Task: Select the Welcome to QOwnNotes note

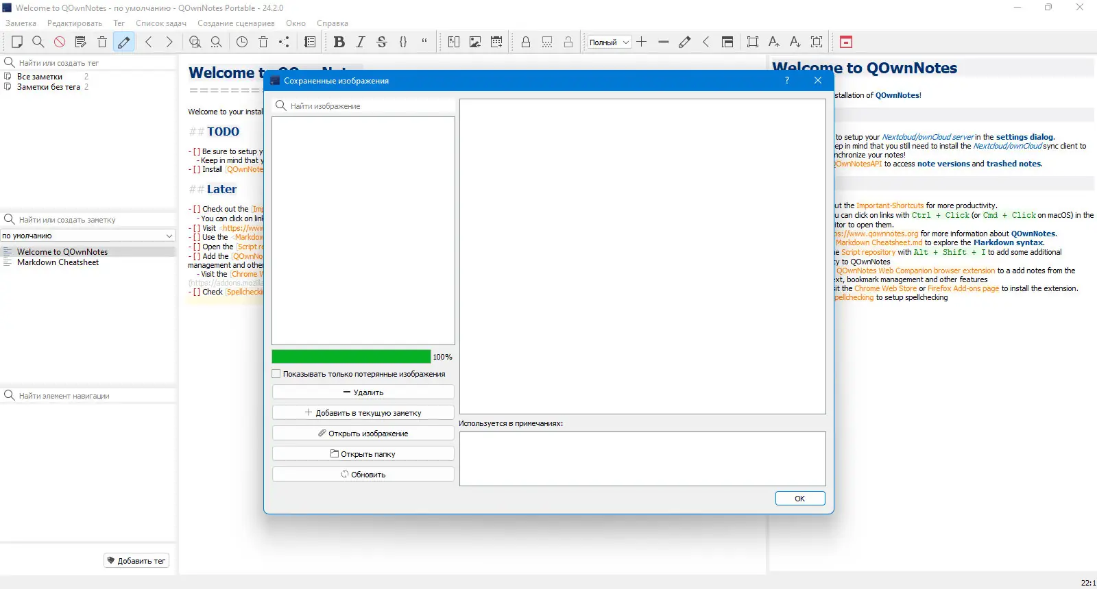Action: point(62,252)
